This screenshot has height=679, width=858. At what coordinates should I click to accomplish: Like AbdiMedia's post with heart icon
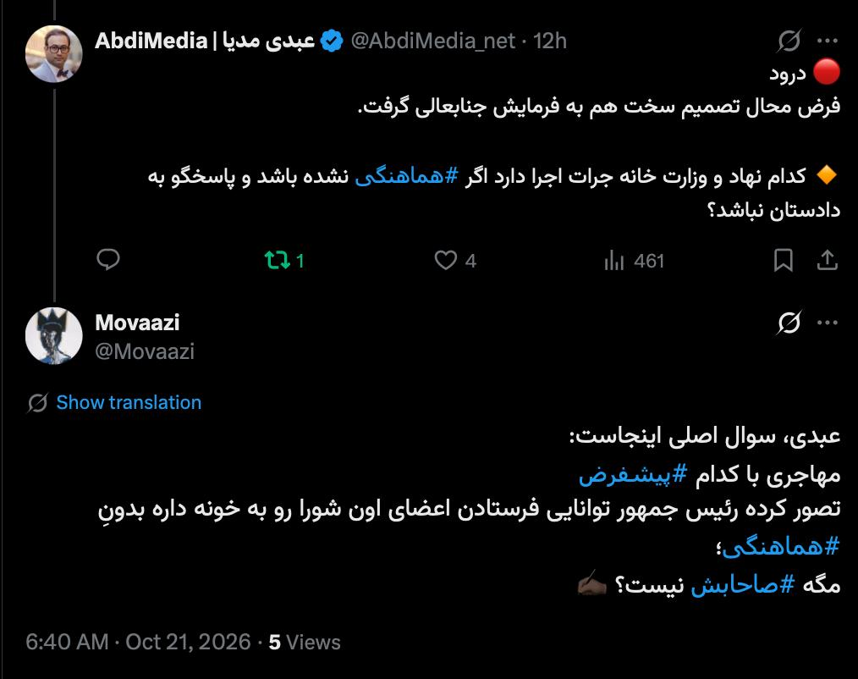pyautogui.click(x=455, y=260)
